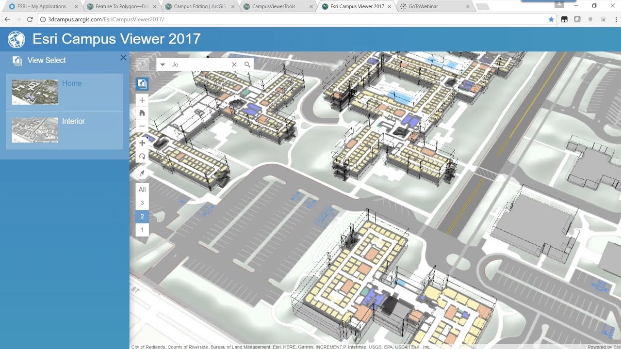Viewport: 621px width, 349px height.
Task: Close the Campus Editing tab
Action: click(x=233, y=7)
